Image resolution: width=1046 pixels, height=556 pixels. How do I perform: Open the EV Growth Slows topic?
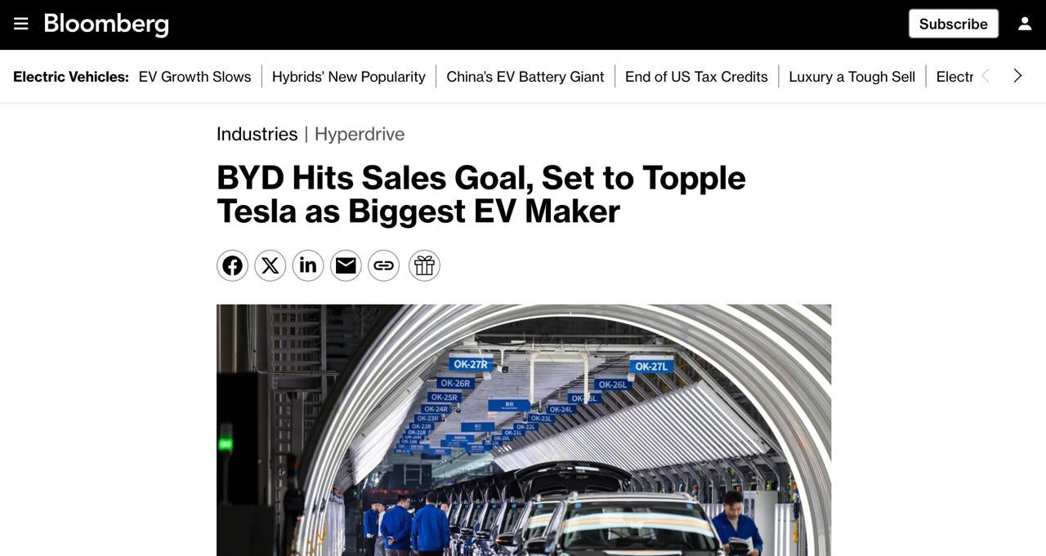[194, 77]
